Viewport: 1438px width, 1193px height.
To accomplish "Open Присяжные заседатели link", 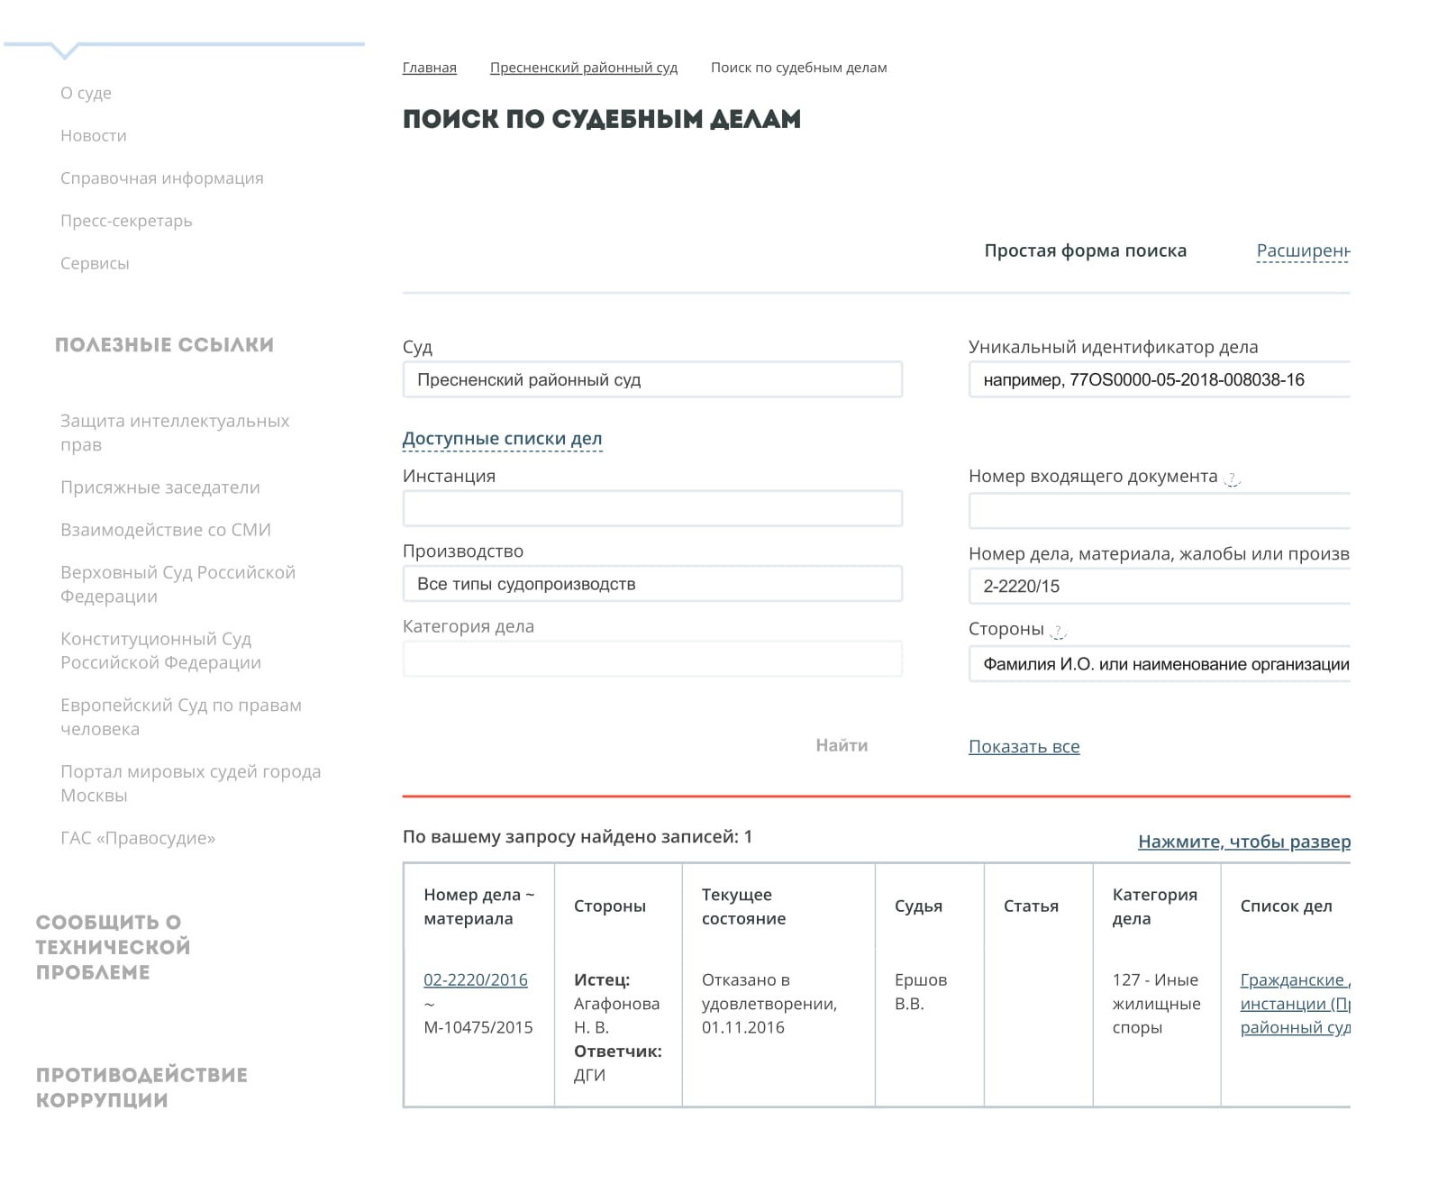I will [160, 487].
